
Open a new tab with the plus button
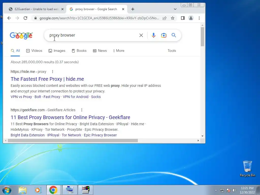tap(133, 9)
